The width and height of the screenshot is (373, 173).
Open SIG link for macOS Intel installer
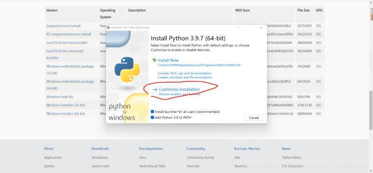318,43
